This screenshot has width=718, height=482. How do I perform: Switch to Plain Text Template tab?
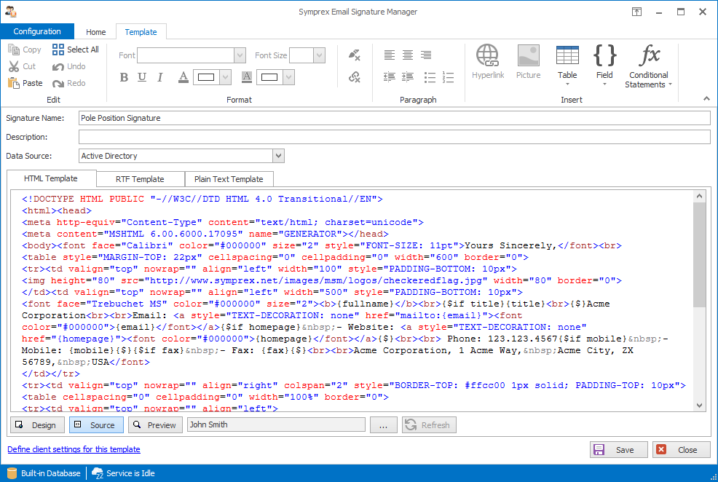point(229,179)
